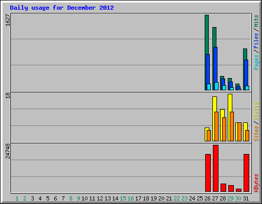Select day label "10" on the axis

pos(84,198)
